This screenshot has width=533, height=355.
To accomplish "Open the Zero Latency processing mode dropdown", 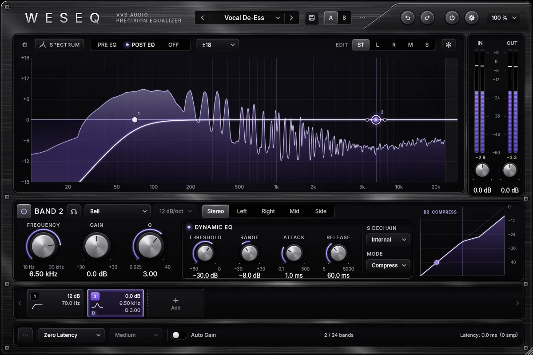I will 71,335.
